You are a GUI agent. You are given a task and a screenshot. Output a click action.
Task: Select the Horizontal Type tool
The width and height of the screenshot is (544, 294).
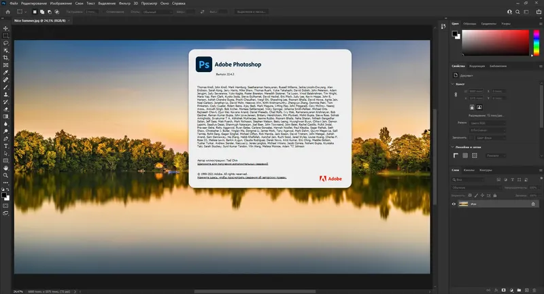tap(5, 146)
